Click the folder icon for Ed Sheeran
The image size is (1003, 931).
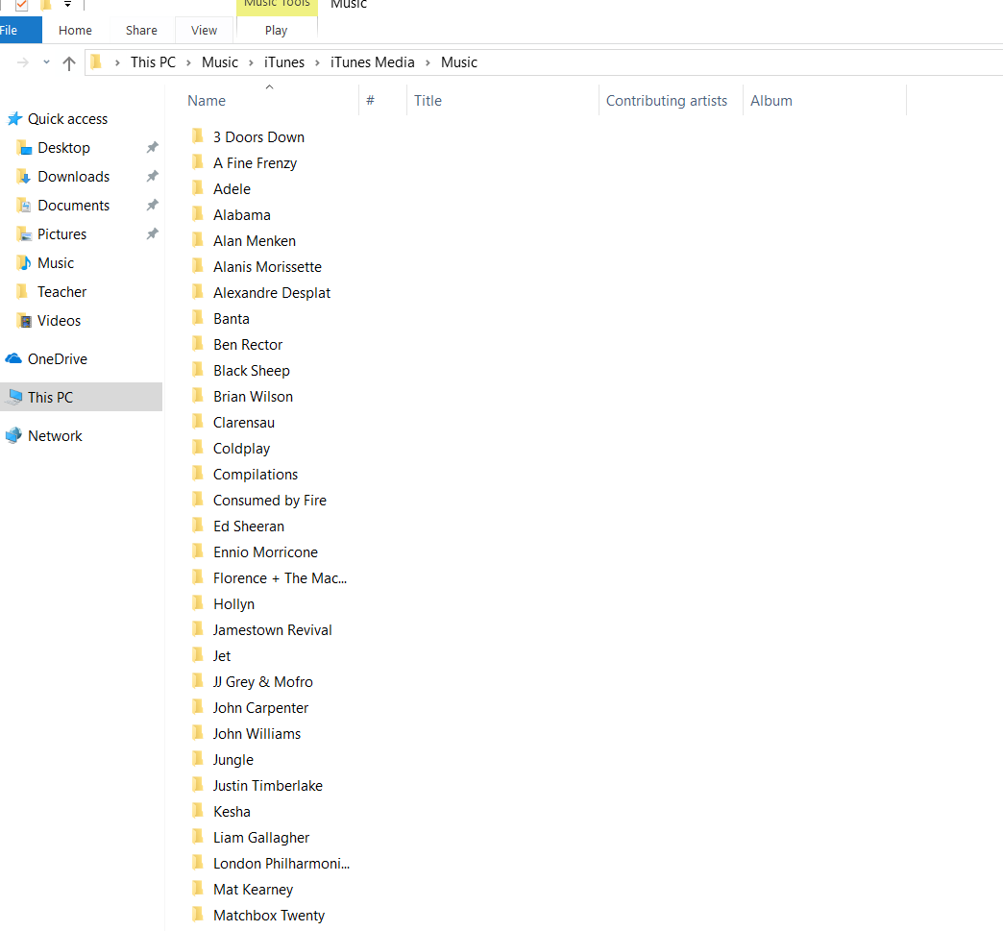[198, 526]
